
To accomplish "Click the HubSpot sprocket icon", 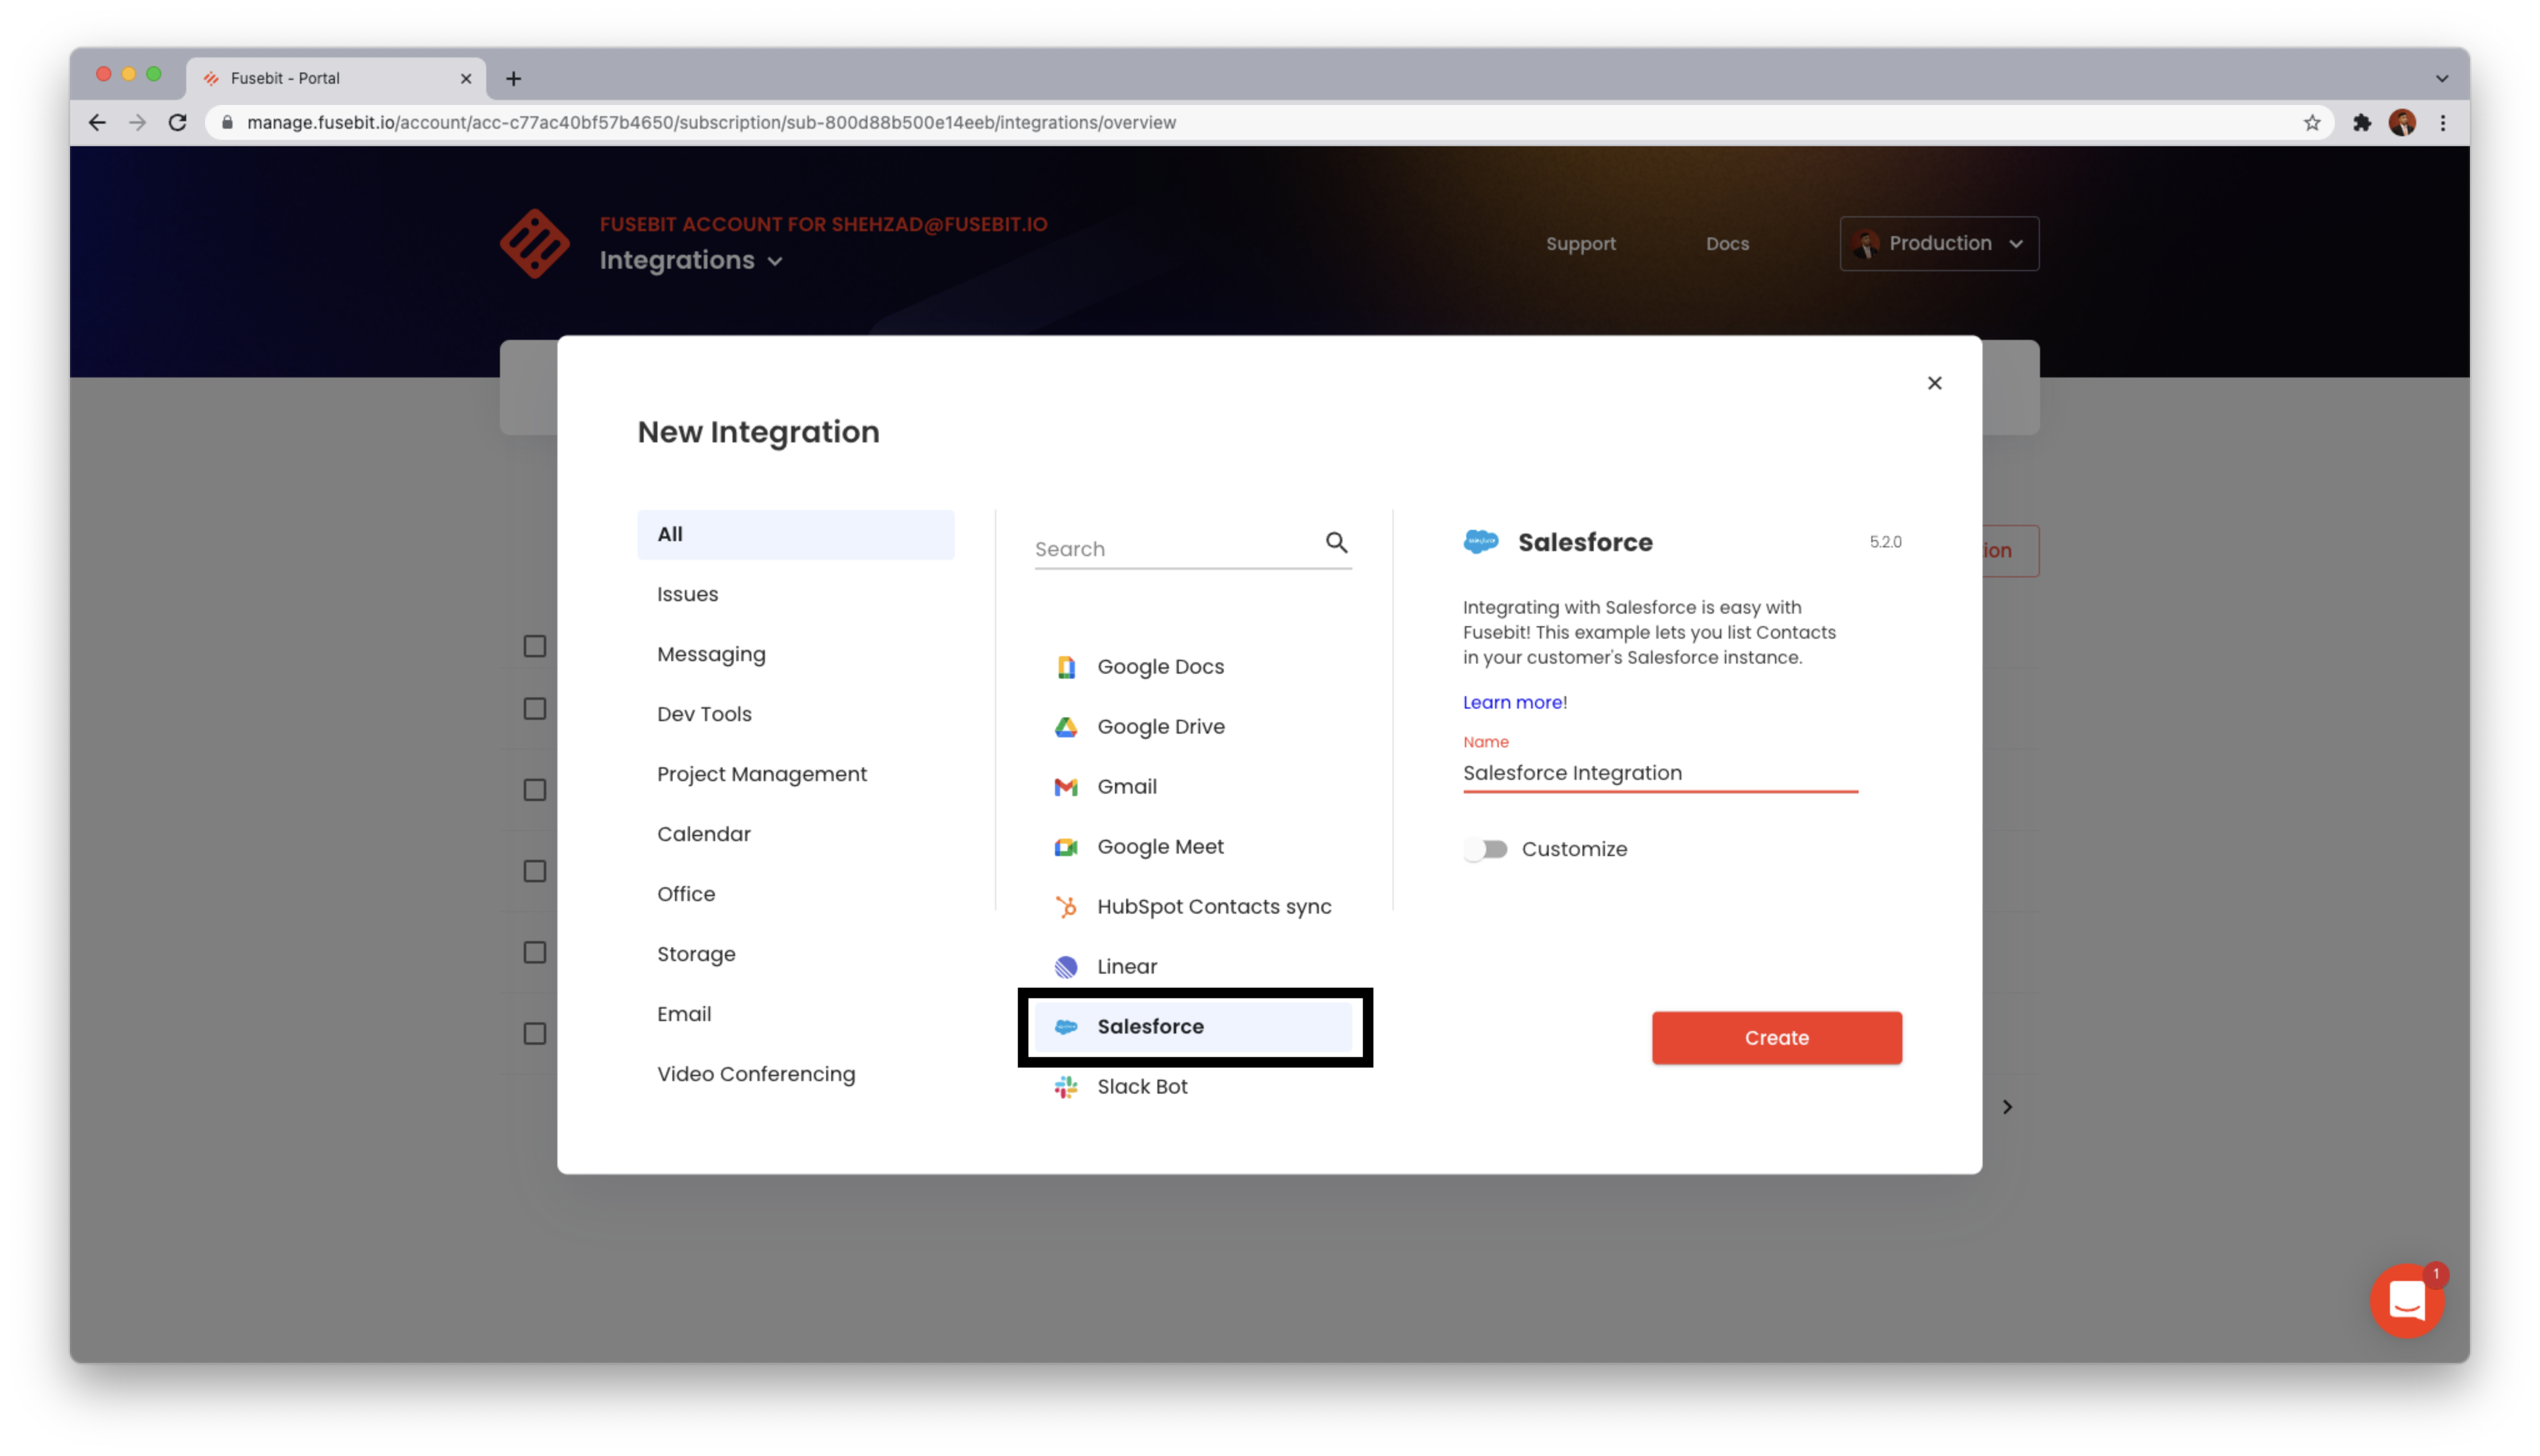I will [x=1066, y=907].
